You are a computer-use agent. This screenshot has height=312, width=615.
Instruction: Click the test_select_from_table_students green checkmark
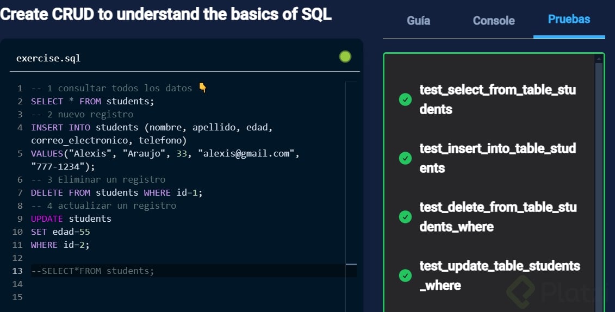click(405, 99)
